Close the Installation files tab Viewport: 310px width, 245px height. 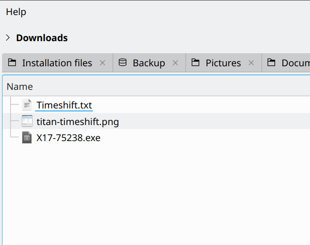point(102,63)
